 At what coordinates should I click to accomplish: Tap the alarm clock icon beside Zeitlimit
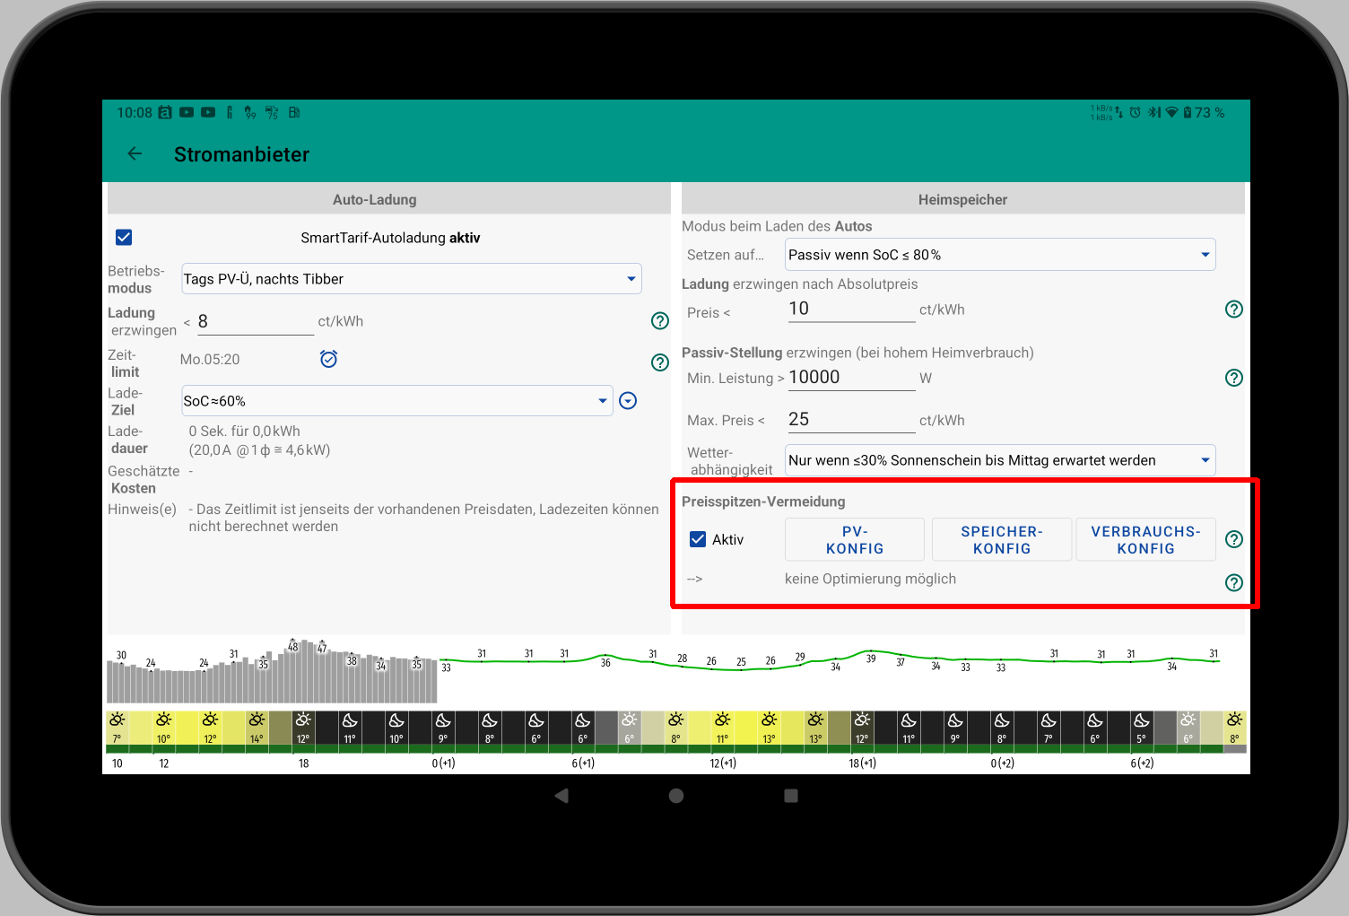[328, 359]
